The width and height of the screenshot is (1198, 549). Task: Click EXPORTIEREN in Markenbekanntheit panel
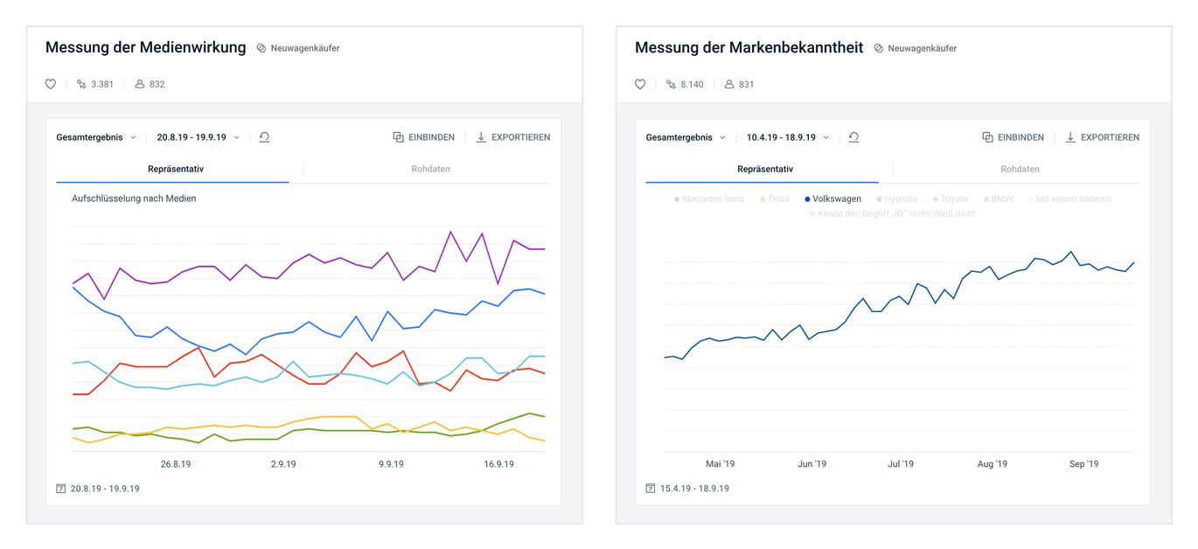tap(1101, 137)
